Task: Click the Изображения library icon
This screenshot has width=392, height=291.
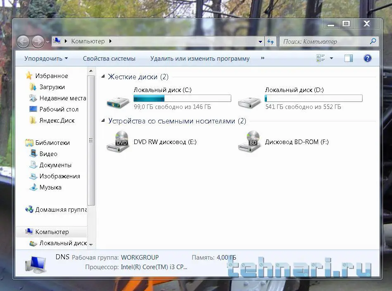Action: tap(33, 176)
